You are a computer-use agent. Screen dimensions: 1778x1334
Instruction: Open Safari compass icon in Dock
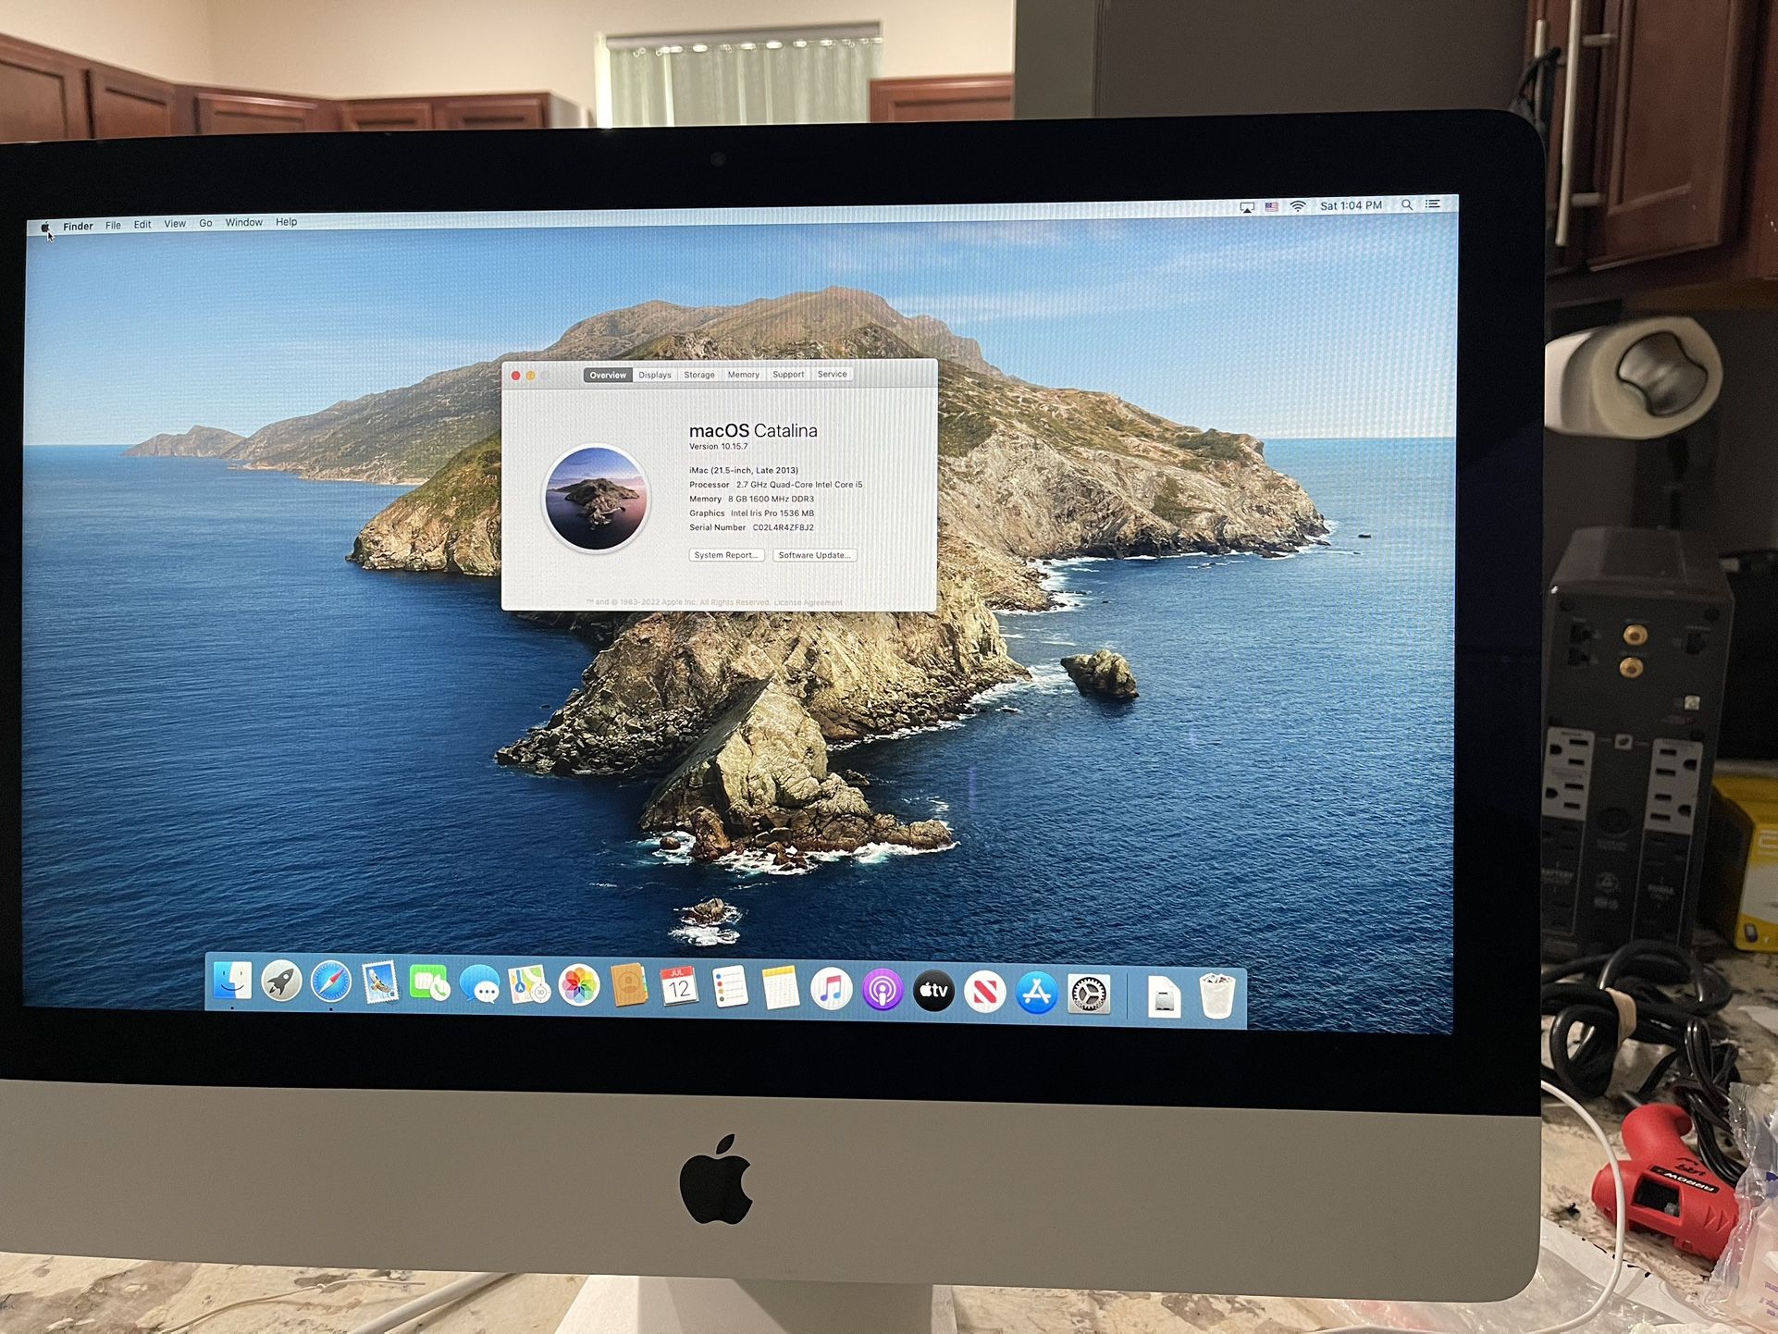click(x=330, y=982)
